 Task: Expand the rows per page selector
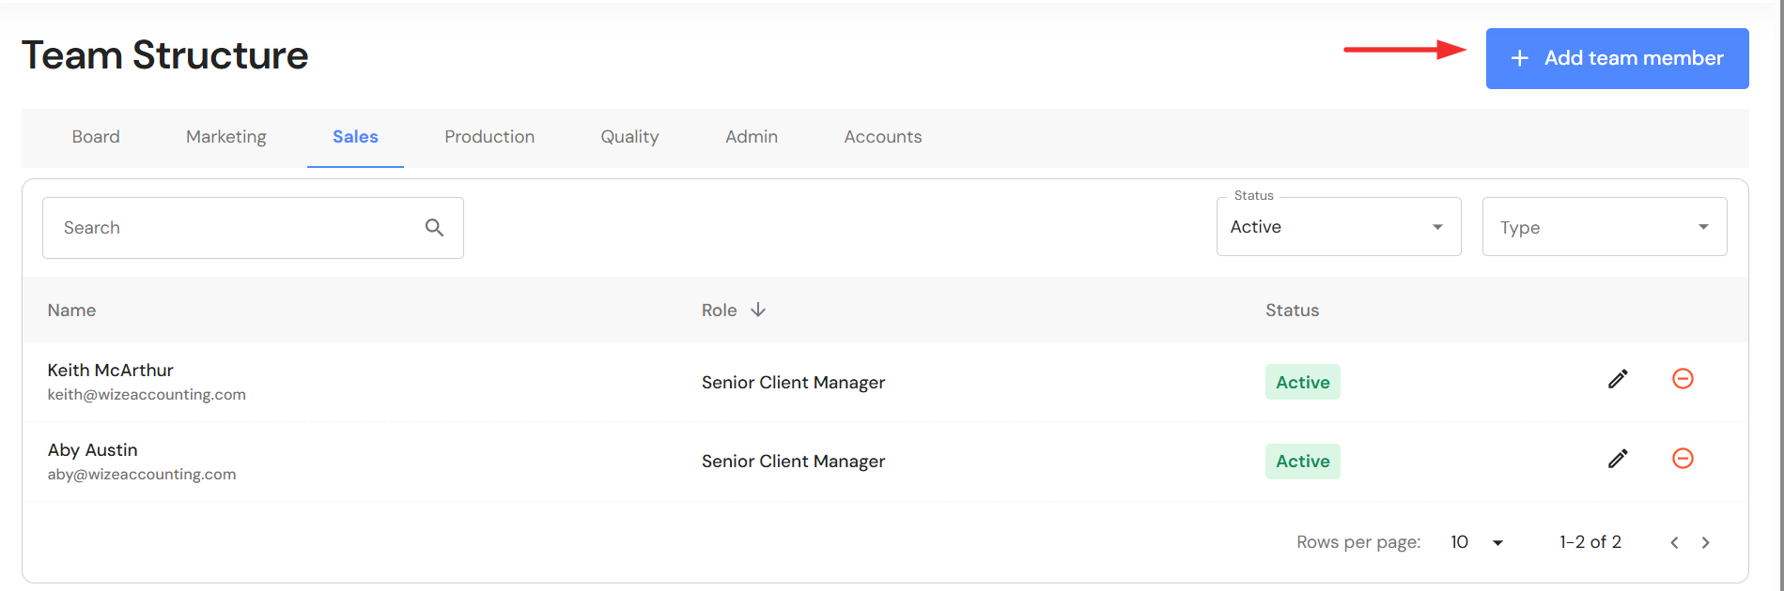[1478, 542]
